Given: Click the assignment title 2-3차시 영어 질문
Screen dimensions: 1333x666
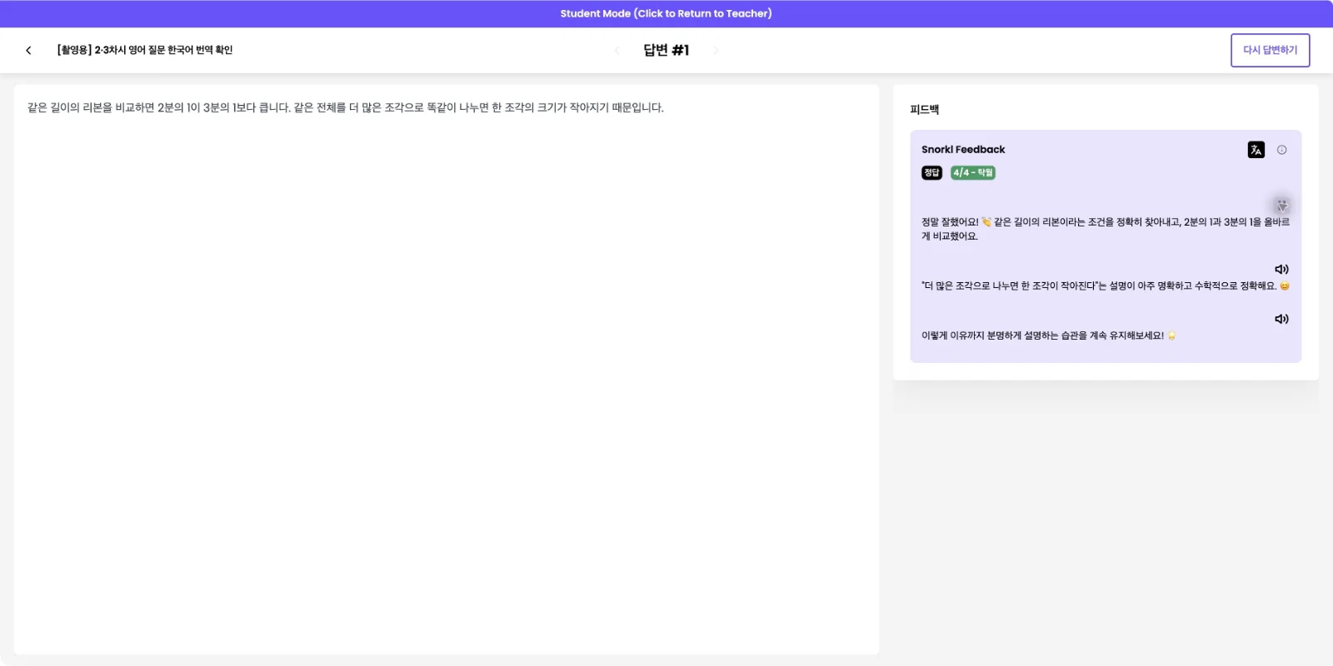Looking at the screenshot, I should coord(145,50).
